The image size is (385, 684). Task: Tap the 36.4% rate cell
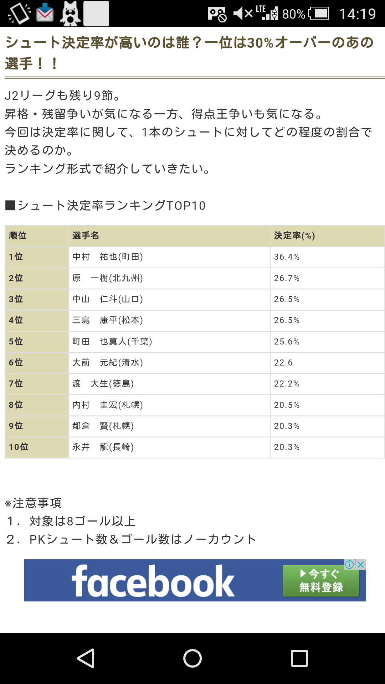coord(327,257)
